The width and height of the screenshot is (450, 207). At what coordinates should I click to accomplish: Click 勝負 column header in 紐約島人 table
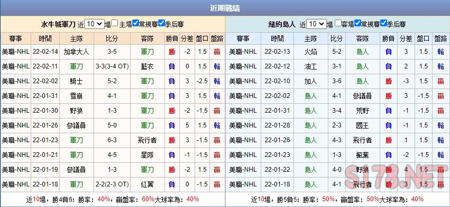click(x=388, y=38)
